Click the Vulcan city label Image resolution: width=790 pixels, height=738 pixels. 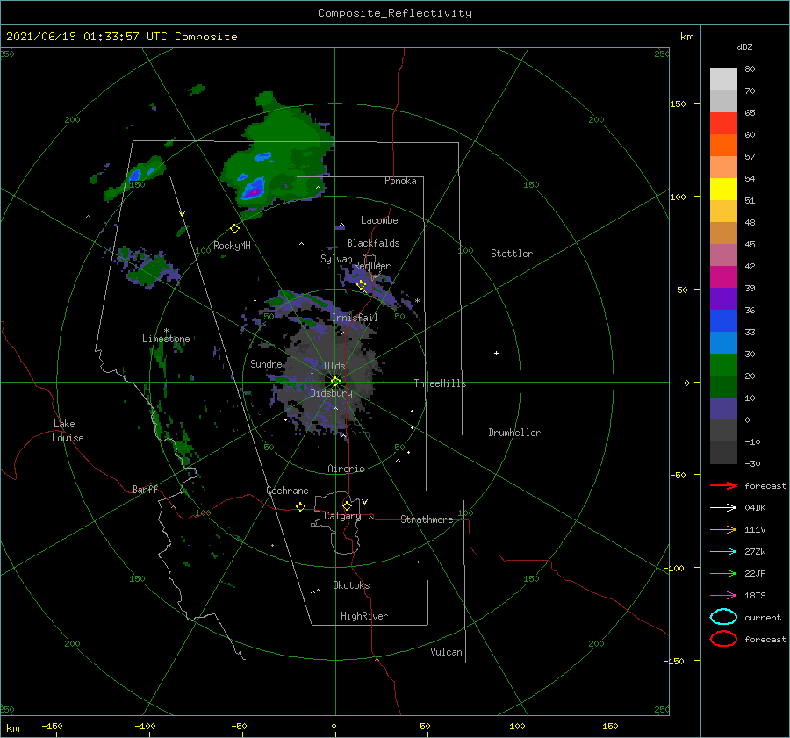[x=446, y=652]
